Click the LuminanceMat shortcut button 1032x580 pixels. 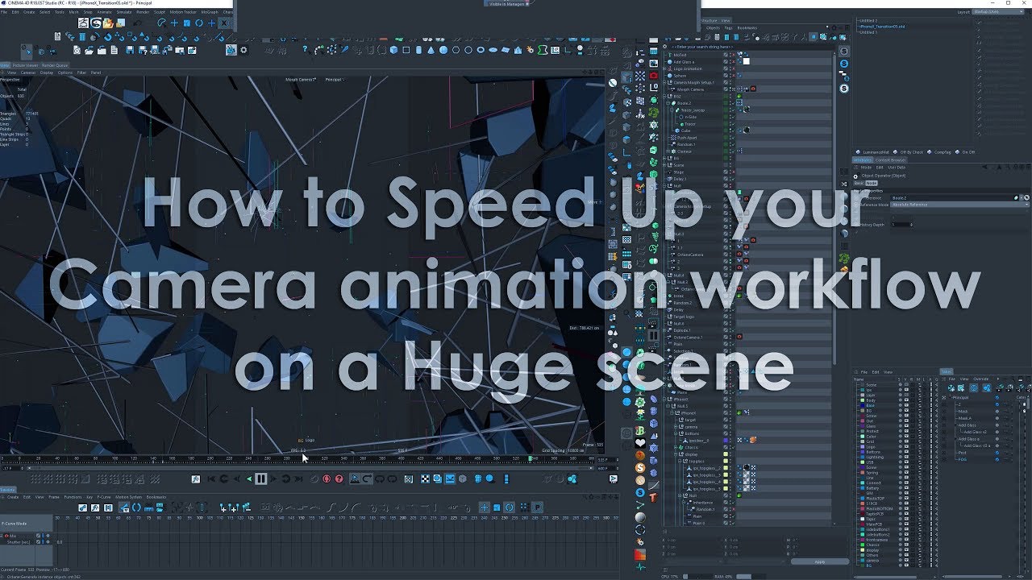872,152
